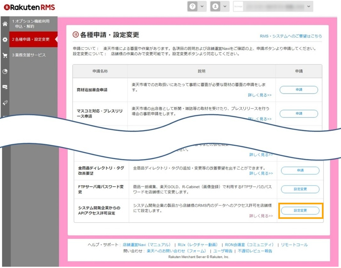The image size is (341, 268).
Task: Click the 申請 column header
Action: click(x=299, y=71)
